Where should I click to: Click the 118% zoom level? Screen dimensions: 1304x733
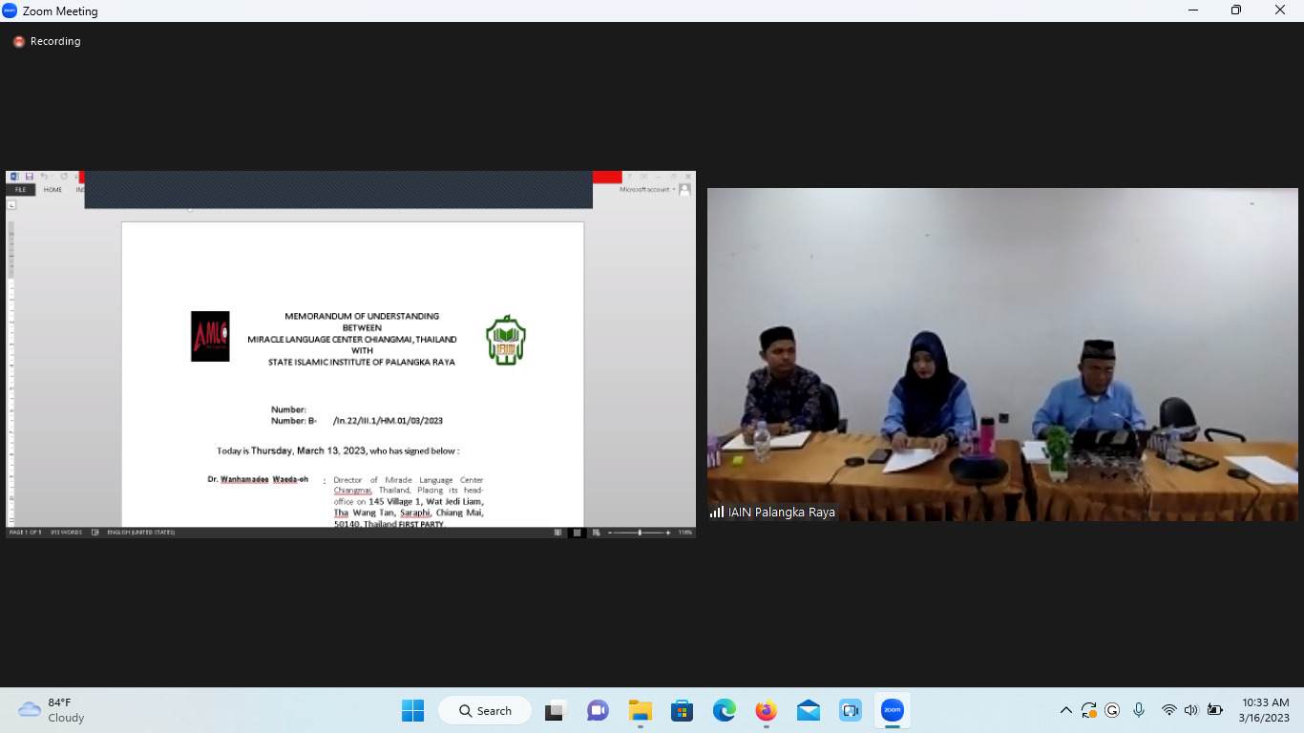click(684, 533)
